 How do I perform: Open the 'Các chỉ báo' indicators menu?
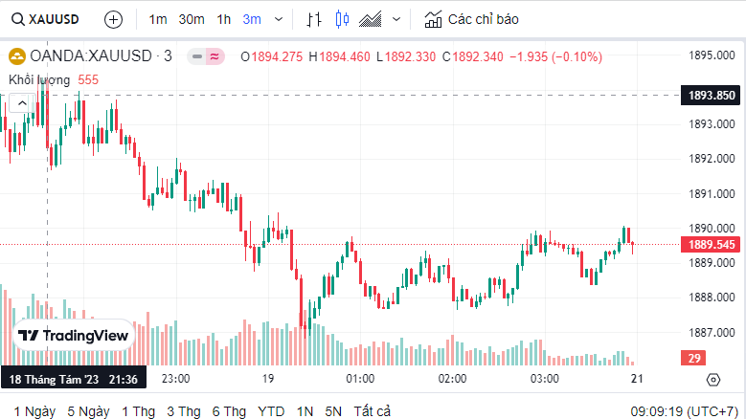coord(471,19)
